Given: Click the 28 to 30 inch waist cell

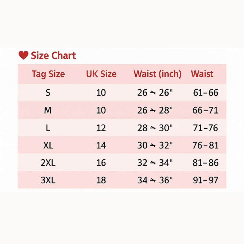Looking at the screenshot, I should coord(155,128).
